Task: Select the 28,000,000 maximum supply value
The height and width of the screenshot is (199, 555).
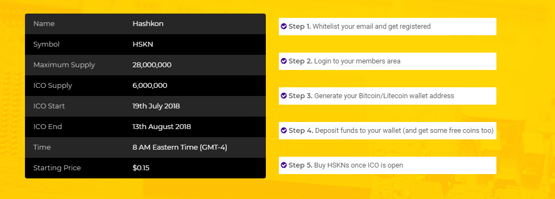Action: click(152, 65)
